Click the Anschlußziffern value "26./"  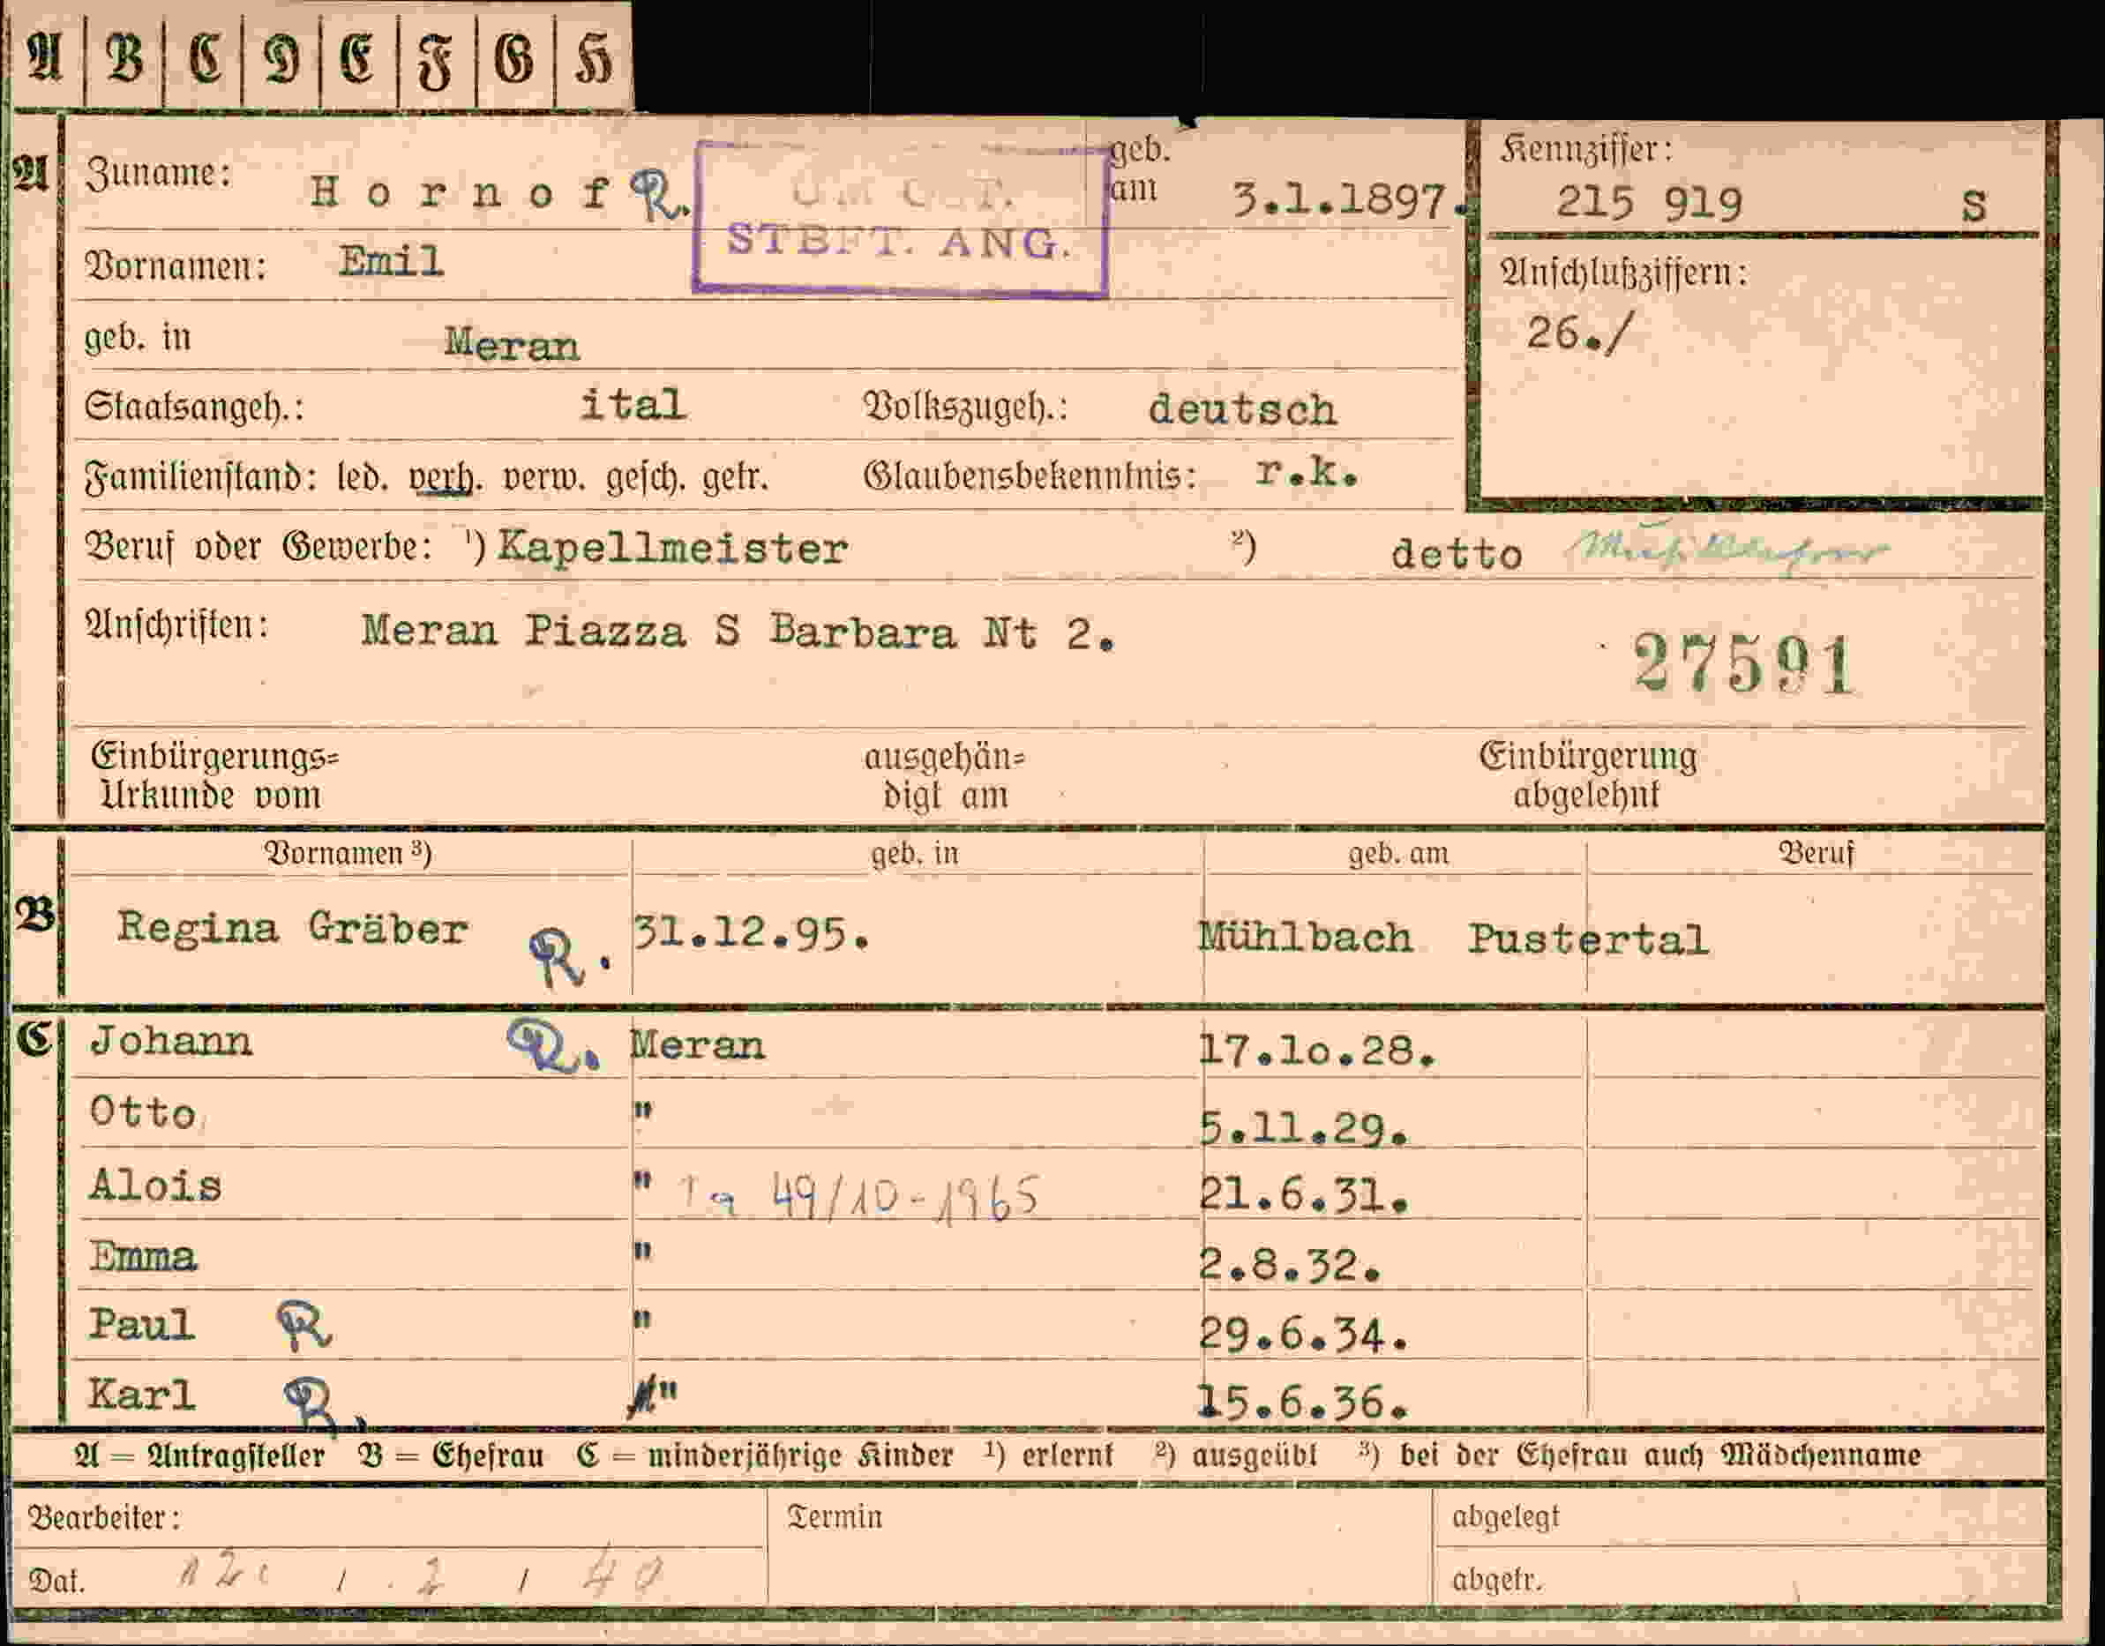1581,333
